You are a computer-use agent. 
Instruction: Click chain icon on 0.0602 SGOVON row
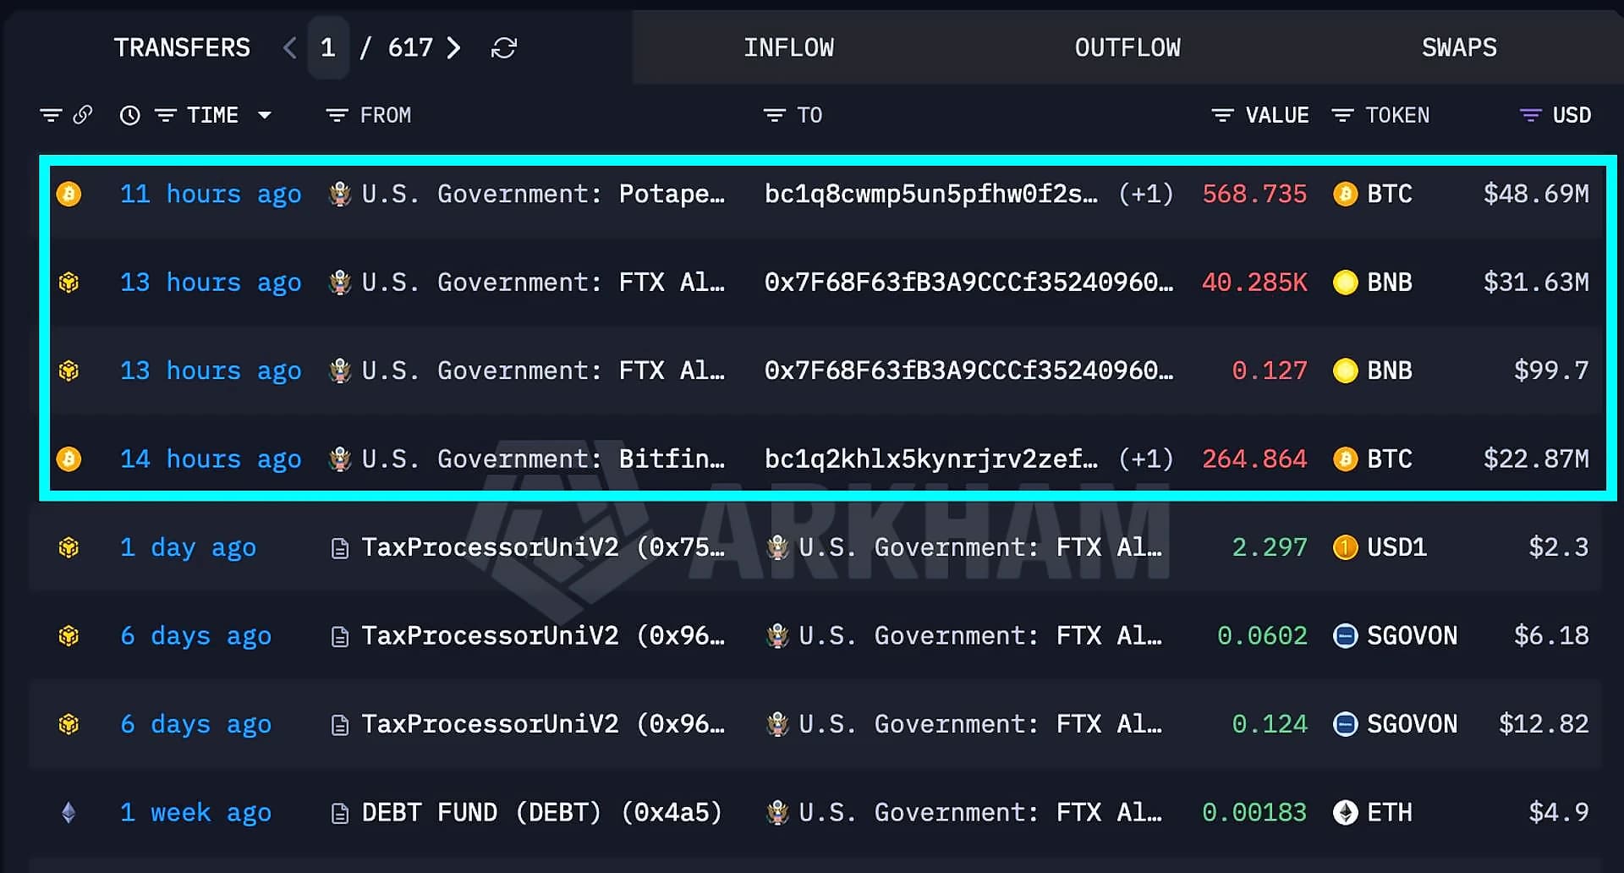point(69,635)
